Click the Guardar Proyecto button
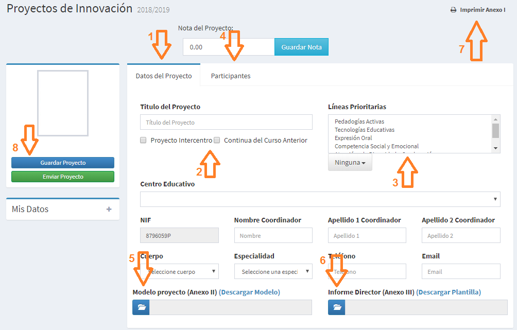The image size is (517, 330). tap(62, 163)
